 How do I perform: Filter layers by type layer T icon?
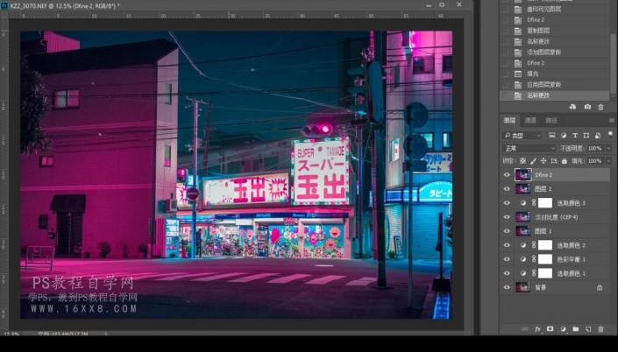575,136
